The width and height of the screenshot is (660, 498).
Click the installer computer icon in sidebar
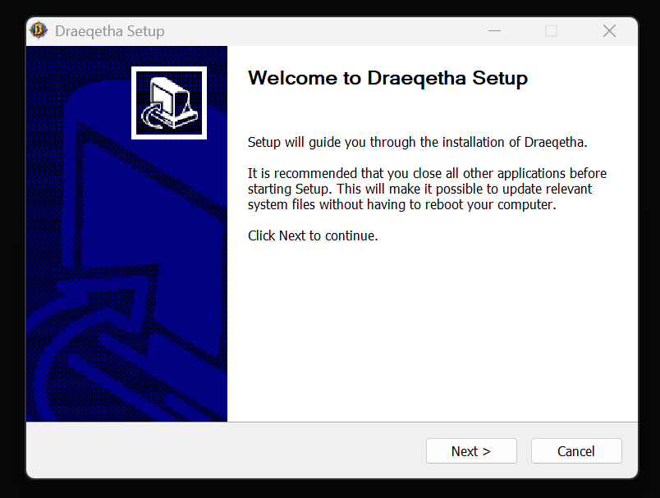point(169,103)
